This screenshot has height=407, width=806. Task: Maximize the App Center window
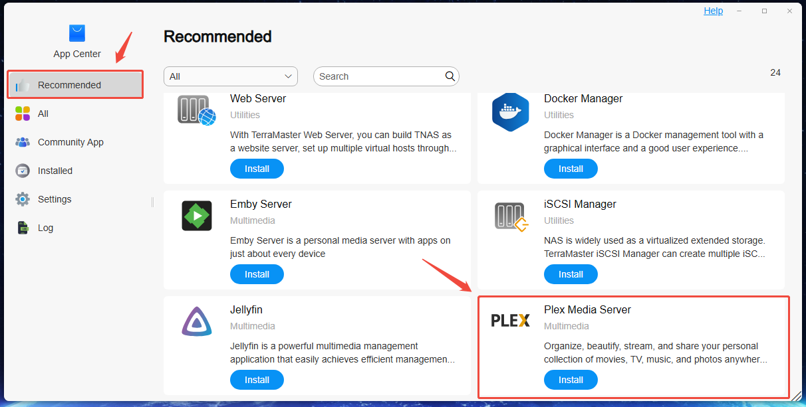tap(764, 11)
